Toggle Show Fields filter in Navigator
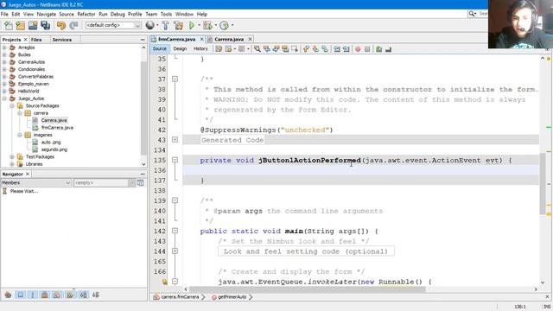This screenshot has width=553, height=311. (21, 295)
